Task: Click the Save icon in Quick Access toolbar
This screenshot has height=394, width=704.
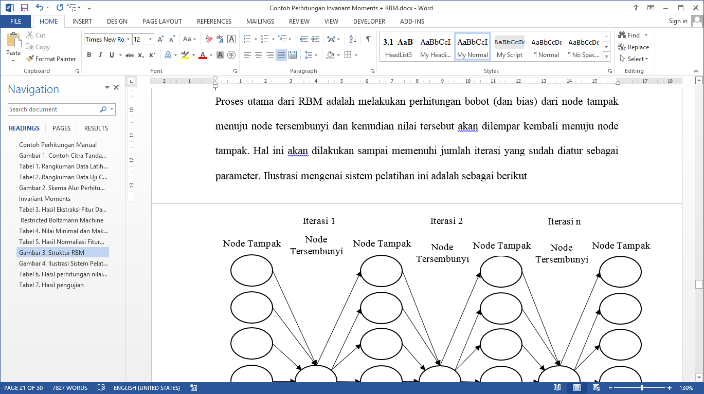Action: [25, 8]
